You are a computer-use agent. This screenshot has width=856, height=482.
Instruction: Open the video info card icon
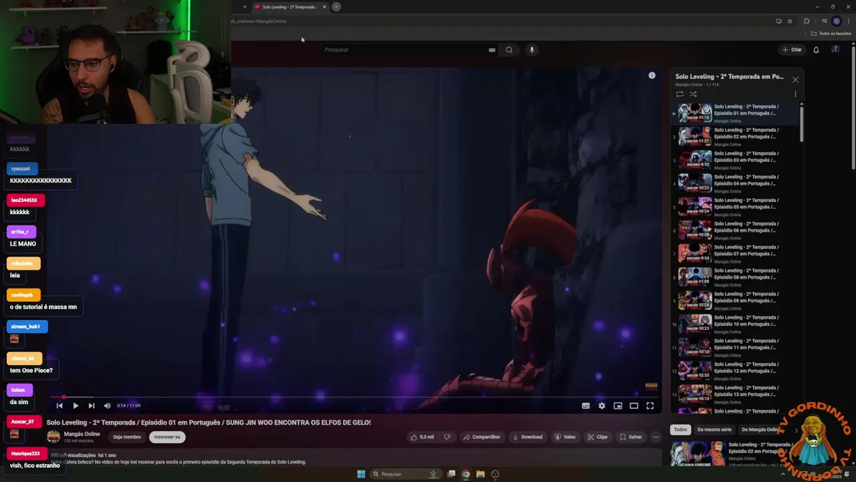[x=652, y=76]
